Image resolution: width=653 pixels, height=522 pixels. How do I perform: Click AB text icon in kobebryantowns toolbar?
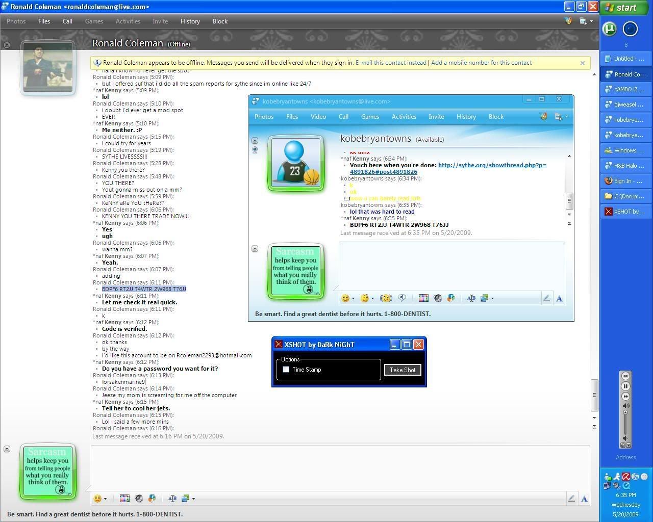(471, 298)
